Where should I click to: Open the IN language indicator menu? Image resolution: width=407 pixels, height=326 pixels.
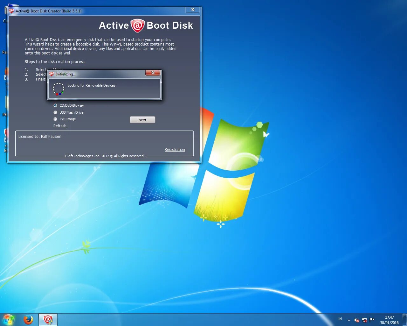point(340,319)
